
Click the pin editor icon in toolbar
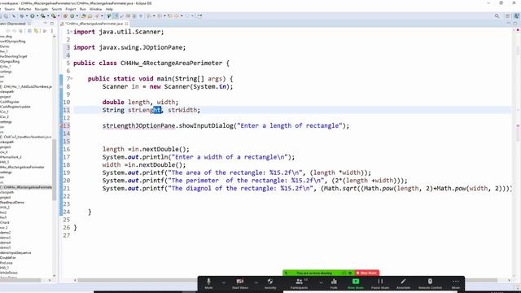coord(199,16)
